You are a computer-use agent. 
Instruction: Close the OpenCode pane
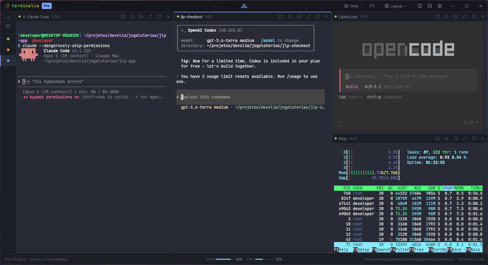[483, 17]
